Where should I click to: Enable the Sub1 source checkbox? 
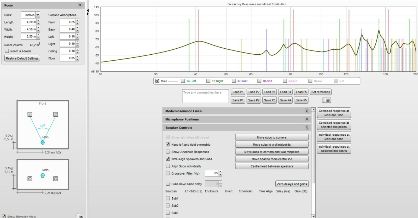click(x=168, y=198)
